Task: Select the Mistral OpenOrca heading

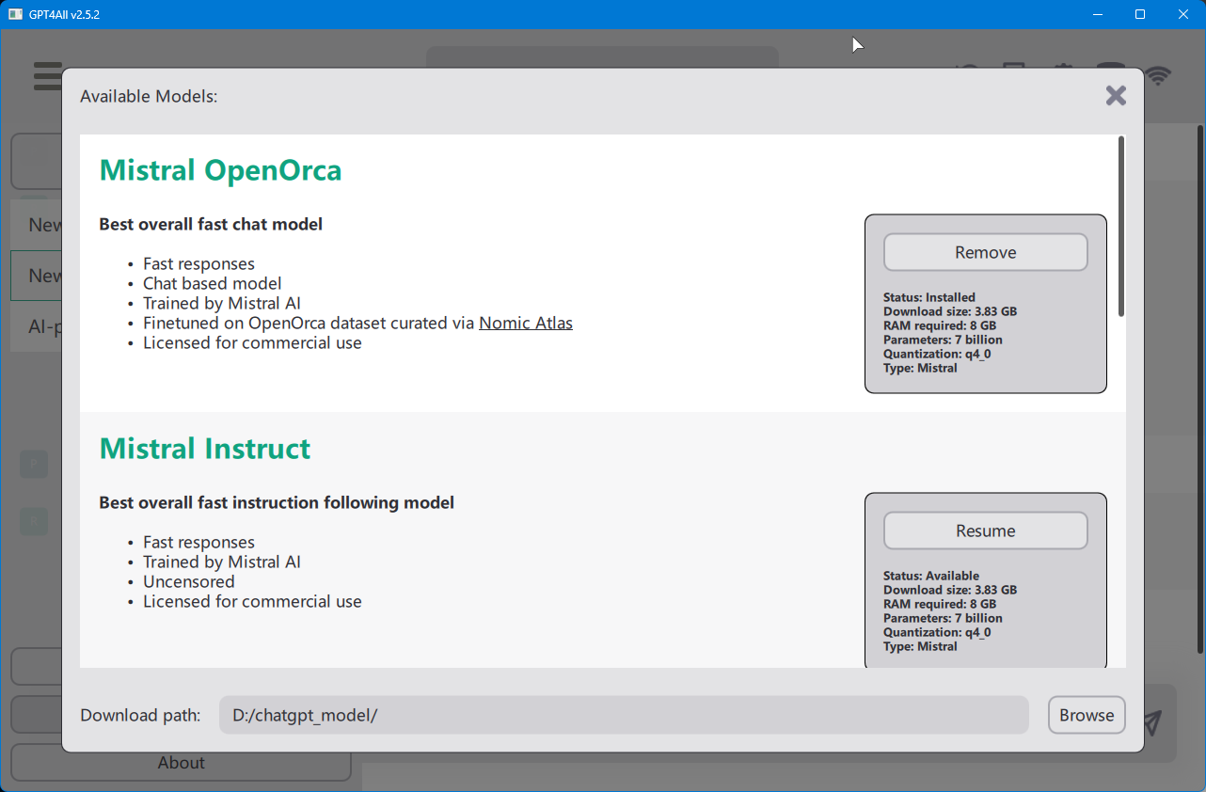Action: coord(220,170)
